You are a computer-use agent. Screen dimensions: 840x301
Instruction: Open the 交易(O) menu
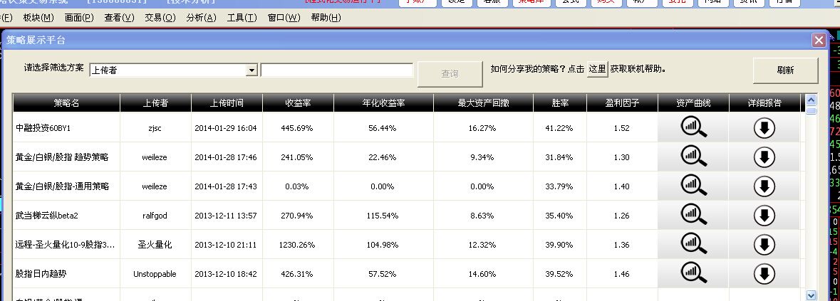160,17
